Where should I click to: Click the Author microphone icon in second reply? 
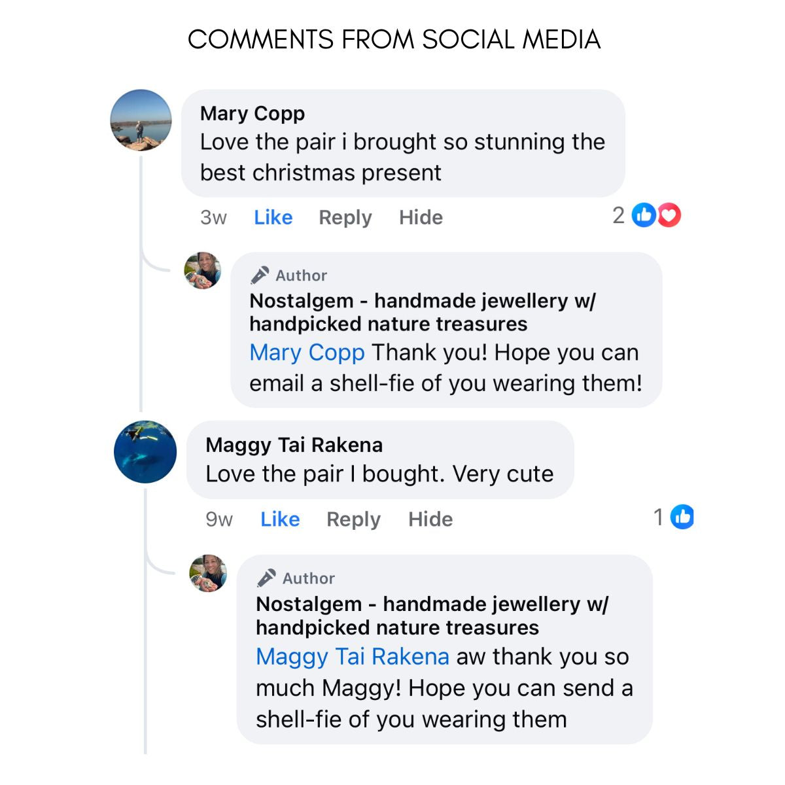[266, 578]
